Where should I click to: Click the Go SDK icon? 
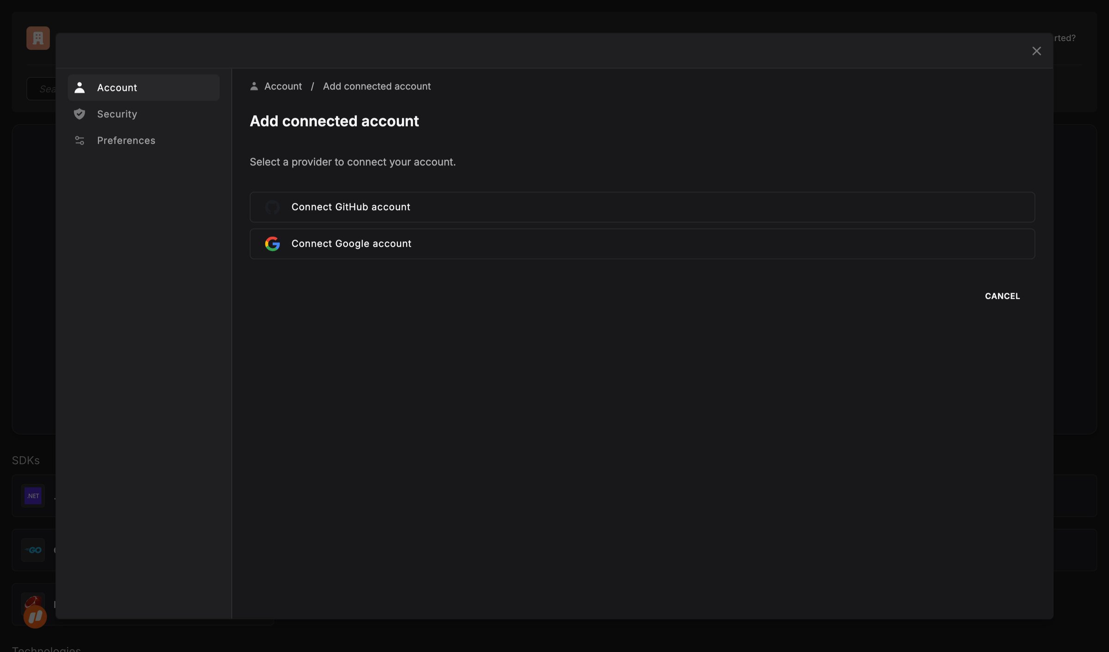coord(33,550)
